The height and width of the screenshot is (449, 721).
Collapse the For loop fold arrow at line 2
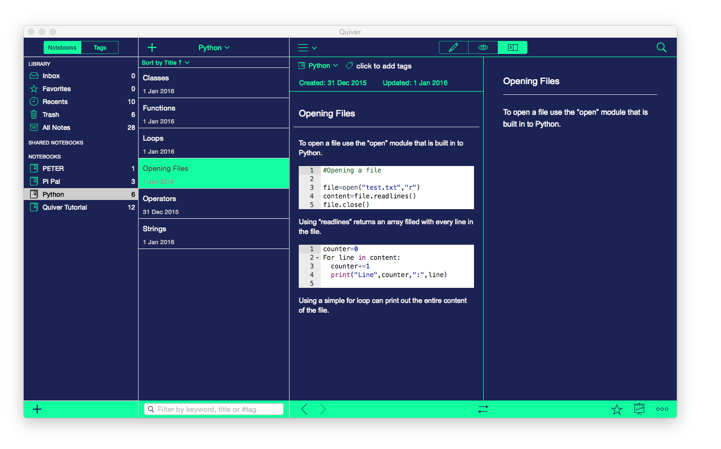pos(317,258)
